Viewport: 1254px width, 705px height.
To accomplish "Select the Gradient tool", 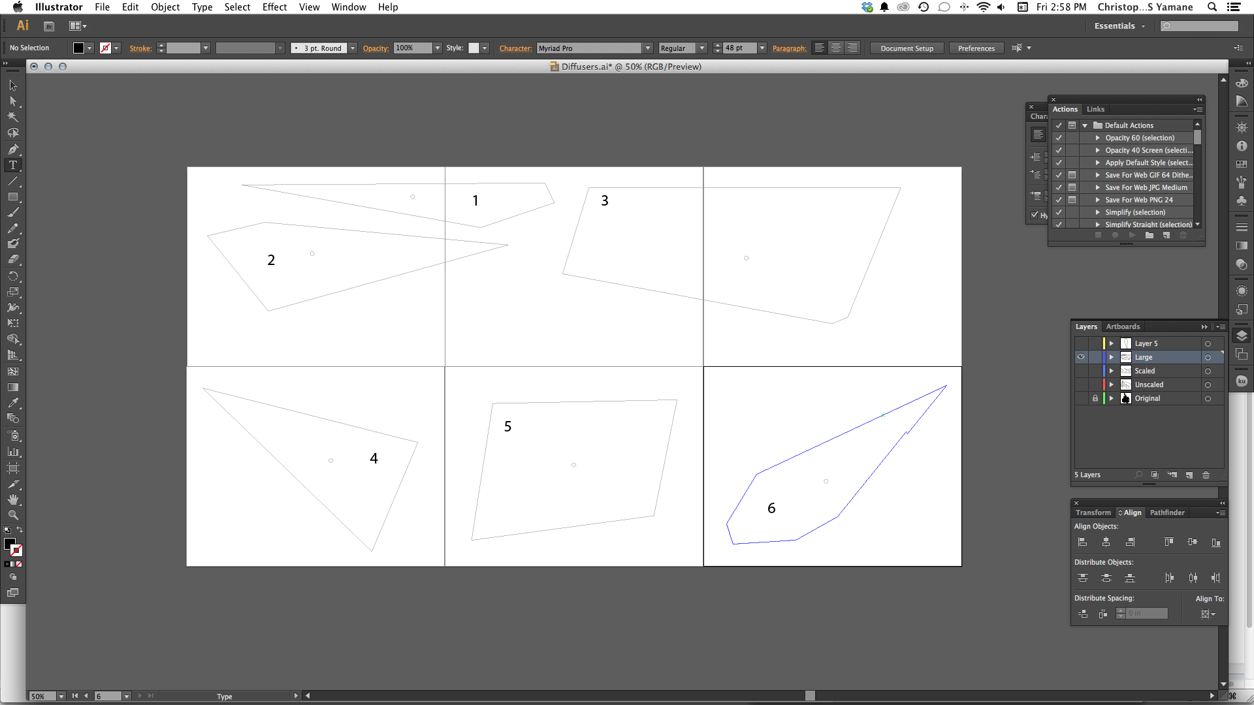I will 12,387.
